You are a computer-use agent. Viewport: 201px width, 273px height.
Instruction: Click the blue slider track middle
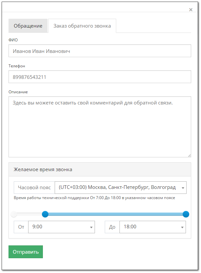click(x=116, y=214)
